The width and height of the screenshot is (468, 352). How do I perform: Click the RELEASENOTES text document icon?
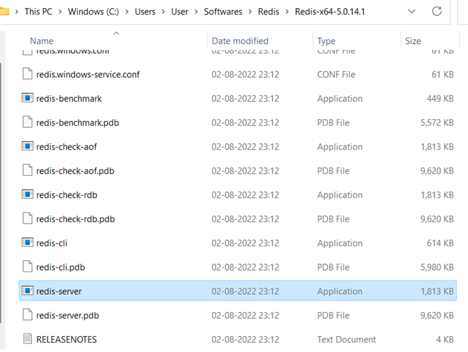[x=27, y=339]
